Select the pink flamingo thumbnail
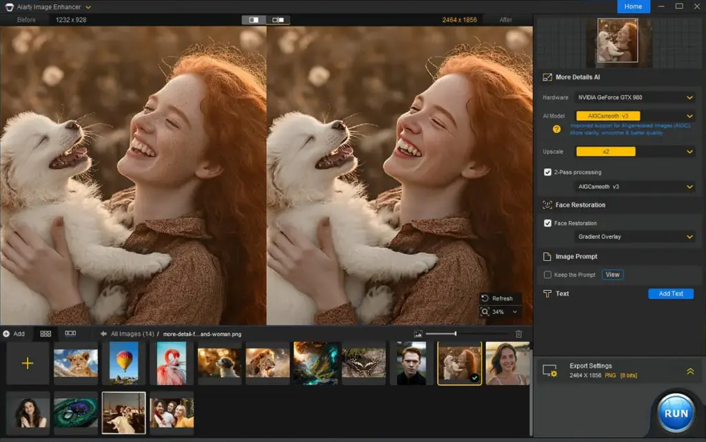 [x=172, y=363]
